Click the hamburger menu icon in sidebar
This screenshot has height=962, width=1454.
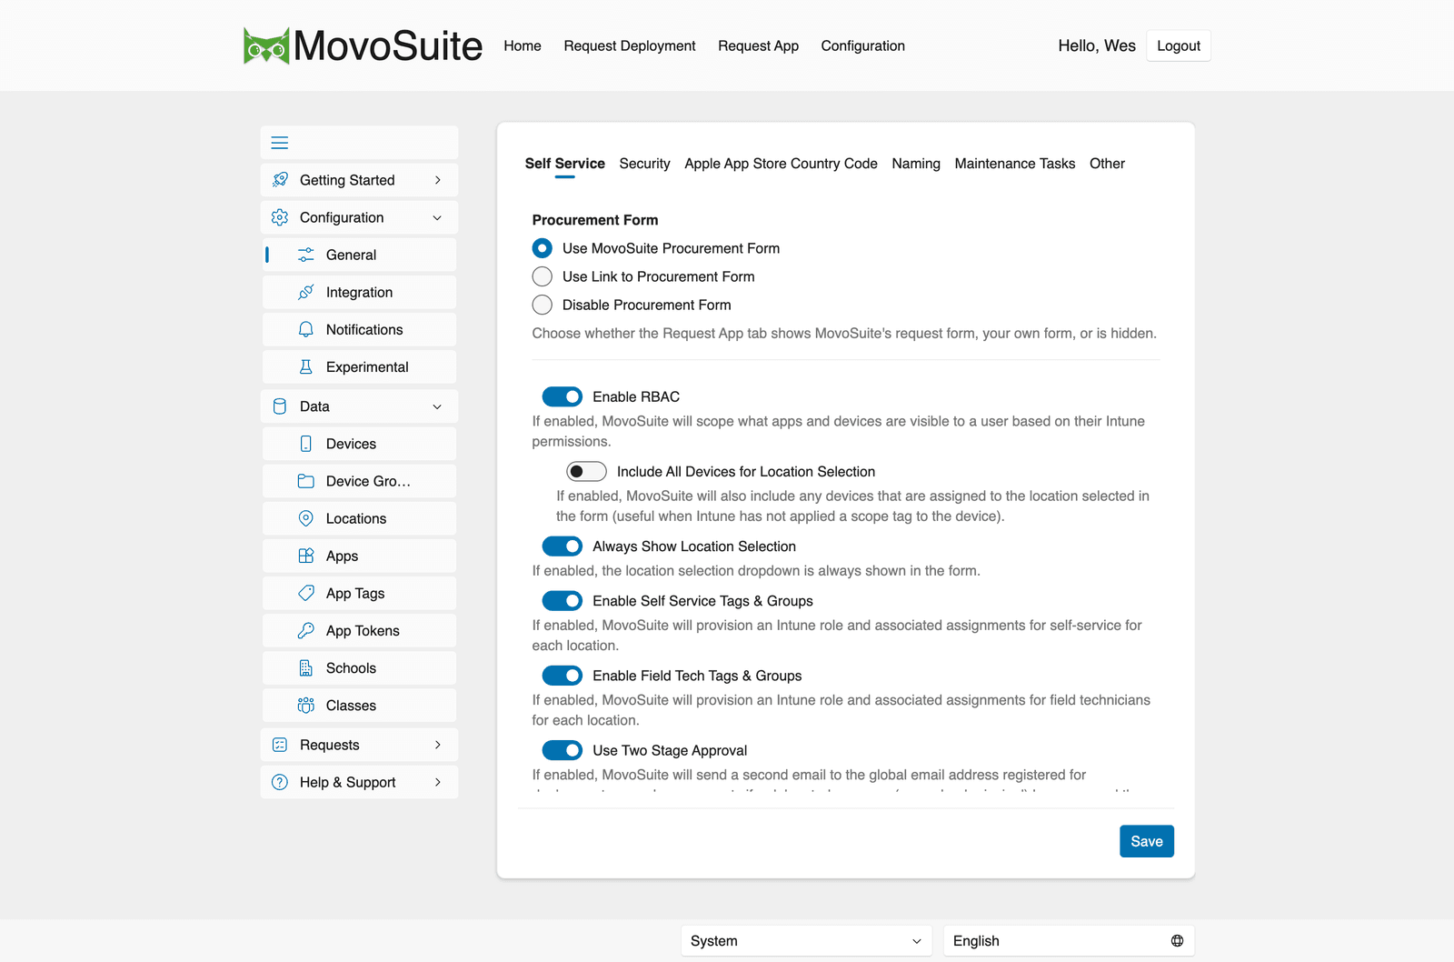280,143
